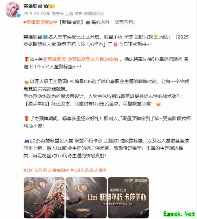
Task: Open the 英雄联盟 username link
Action: (x=33, y=6)
